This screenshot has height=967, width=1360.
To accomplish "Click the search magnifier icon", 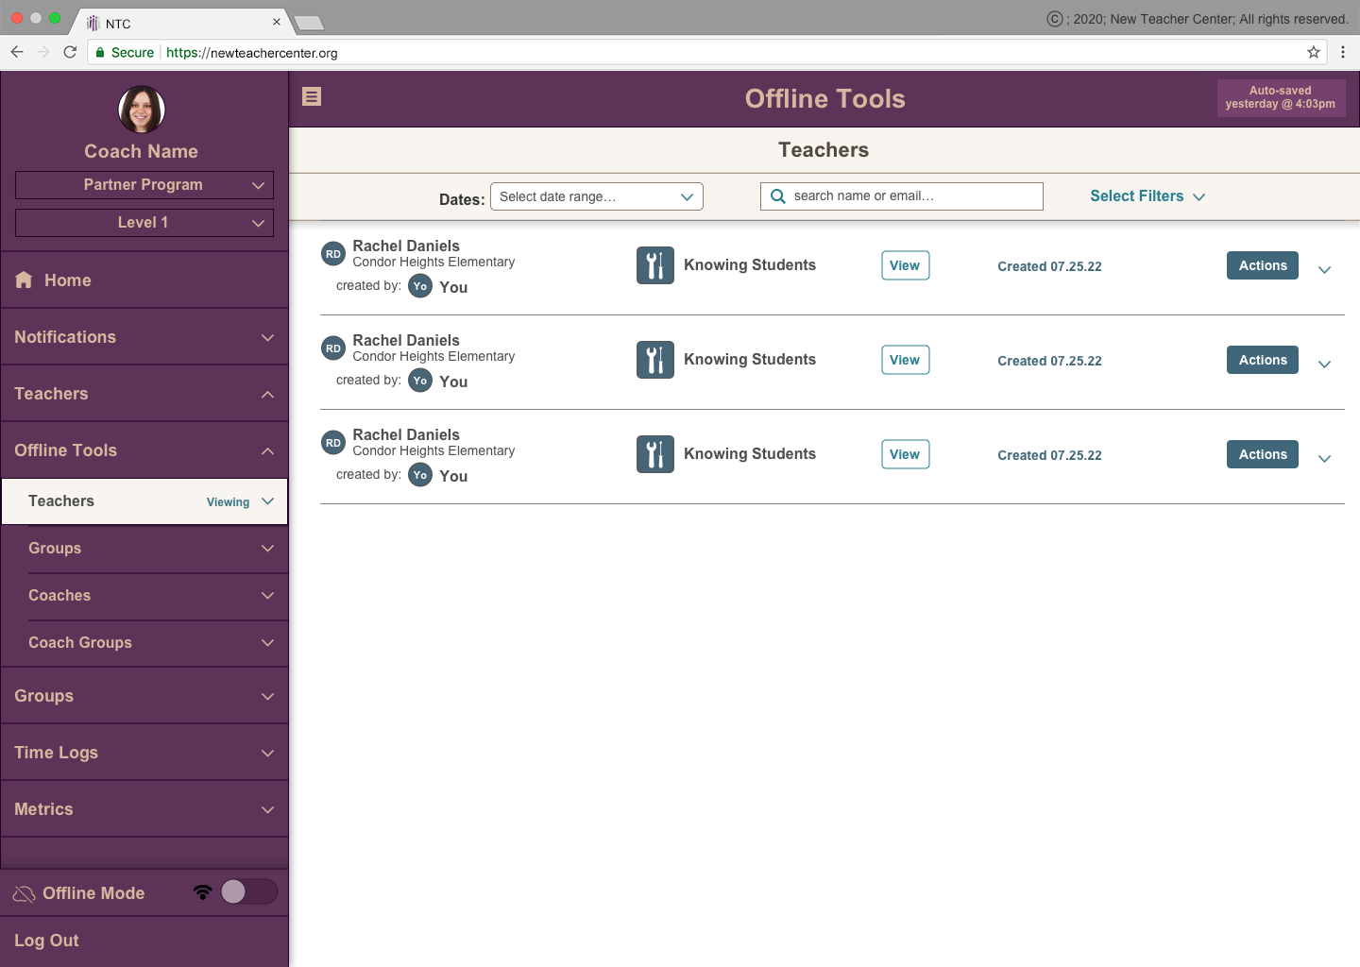I will tap(777, 196).
